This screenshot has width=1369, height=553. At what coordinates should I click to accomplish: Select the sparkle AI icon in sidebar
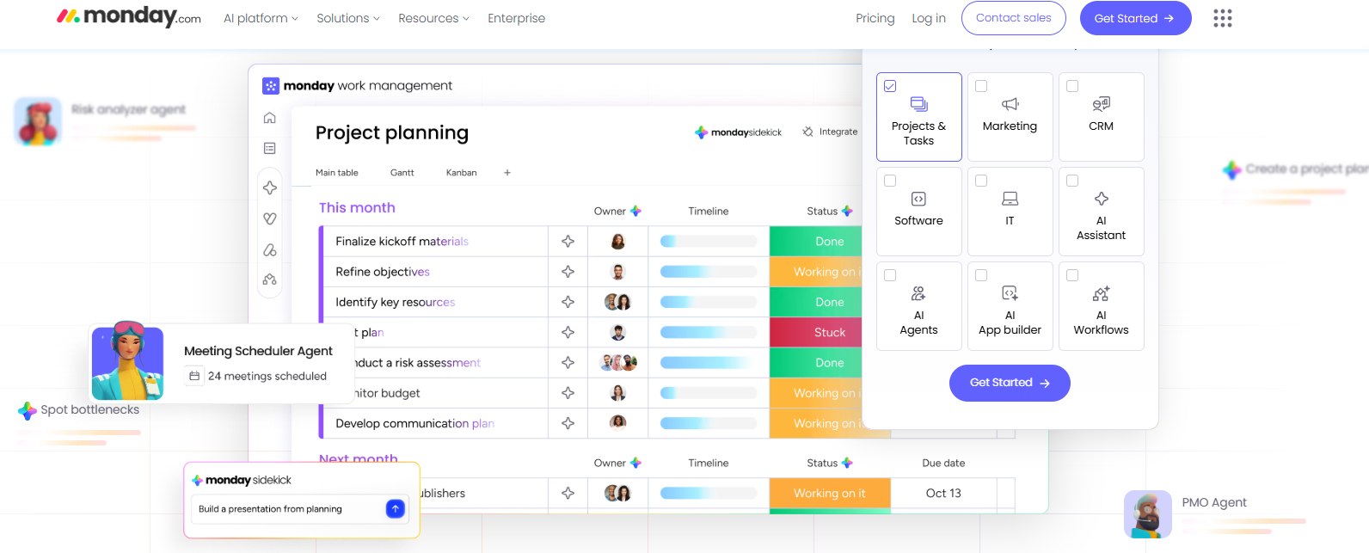270,187
